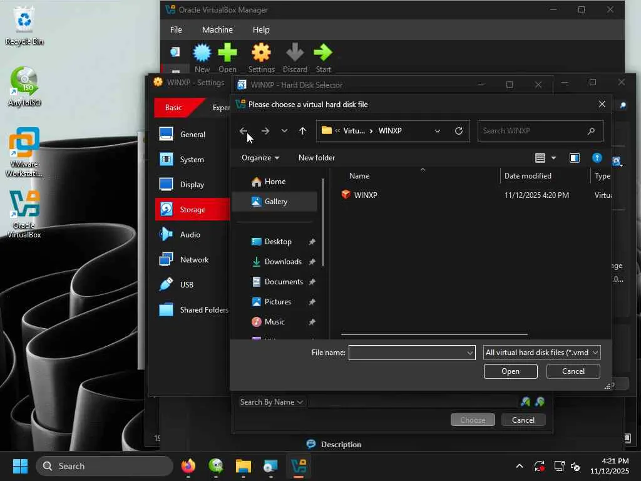The height and width of the screenshot is (481, 641).
Task: Sort by the Name column header
Action: coord(359,176)
